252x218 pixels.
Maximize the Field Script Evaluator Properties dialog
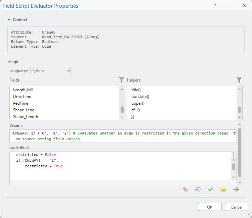229,6
